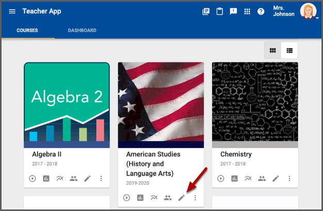Click the library icon in header

(x=206, y=11)
